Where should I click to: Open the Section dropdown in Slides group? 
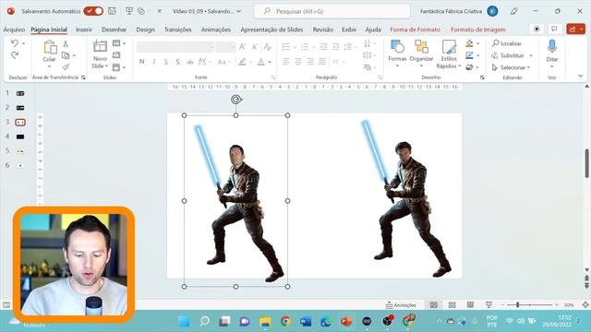tap(119, 67)
